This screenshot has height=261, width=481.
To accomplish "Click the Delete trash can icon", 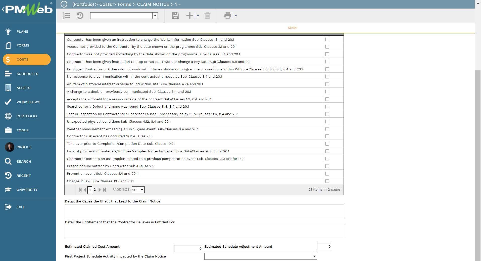I will [207, 16].
